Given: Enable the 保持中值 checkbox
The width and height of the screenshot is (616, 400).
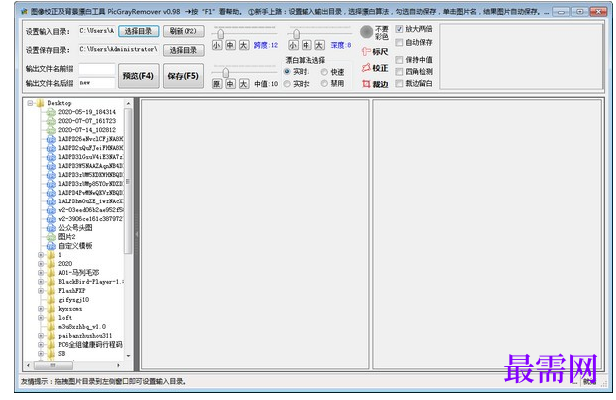Looking at the screenshot, I should tap(399, 60).
